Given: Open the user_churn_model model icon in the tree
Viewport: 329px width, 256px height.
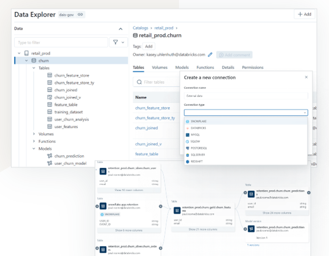Looking at the screenshot, I should pos(50,163).
